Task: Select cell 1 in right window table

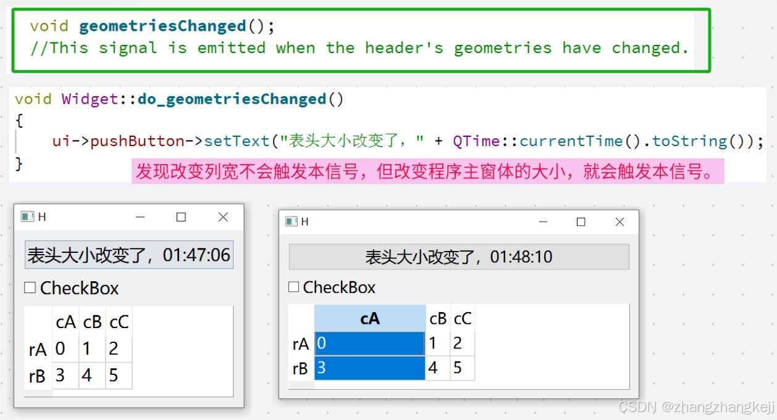Action: coord(438,344)
